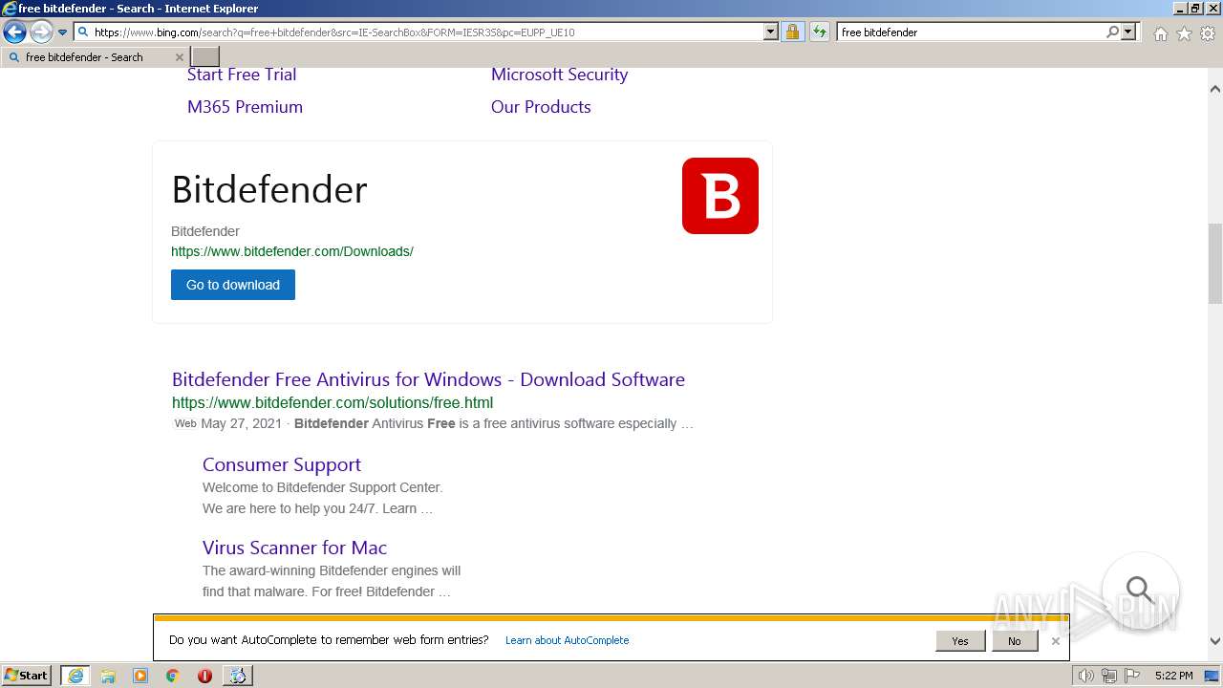Click the Go to download button
The height and width of the screenshot is (688, 1223).
(233, 285)
